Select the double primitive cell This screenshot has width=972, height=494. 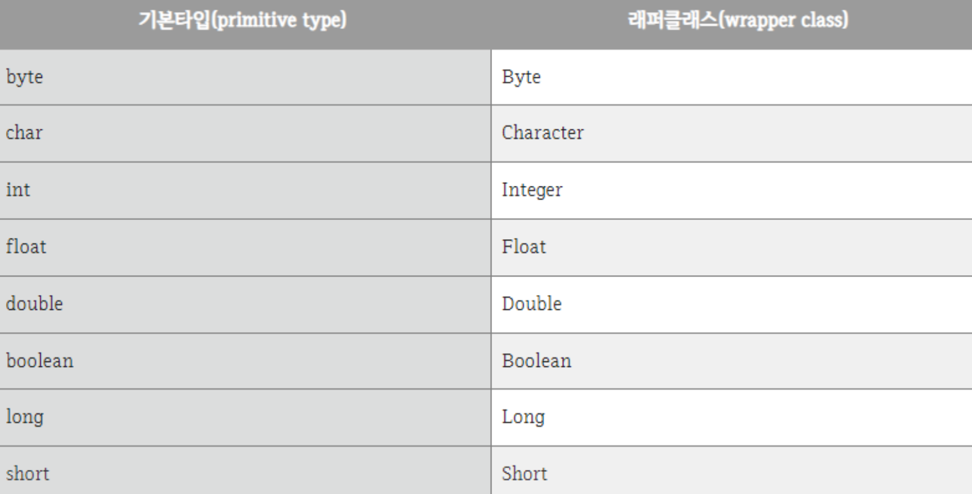pos(245,305)
